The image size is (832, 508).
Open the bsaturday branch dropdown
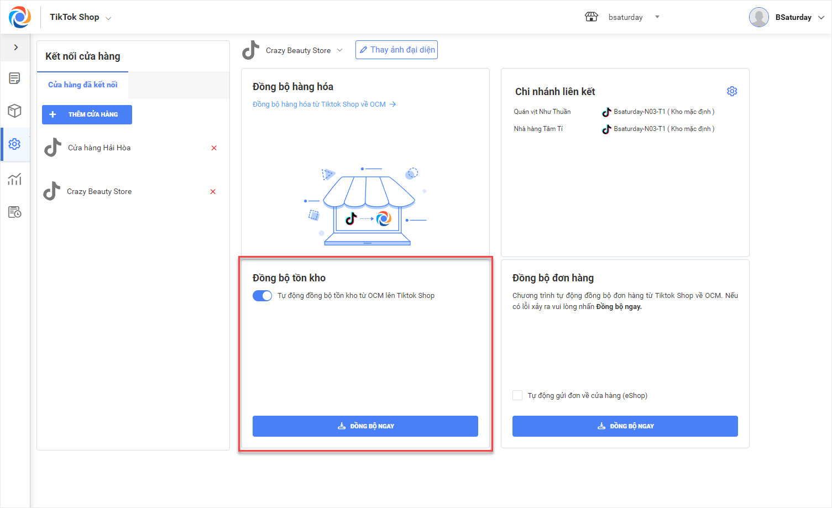pyautogui.click(x=657, y=17)
